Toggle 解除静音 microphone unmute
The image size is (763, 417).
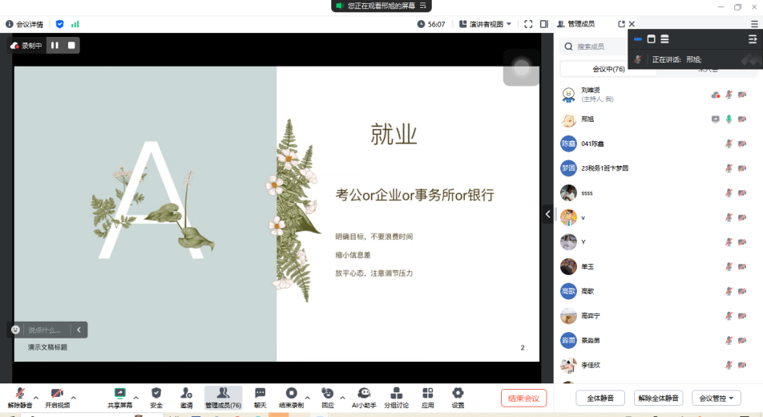(18, 396)
